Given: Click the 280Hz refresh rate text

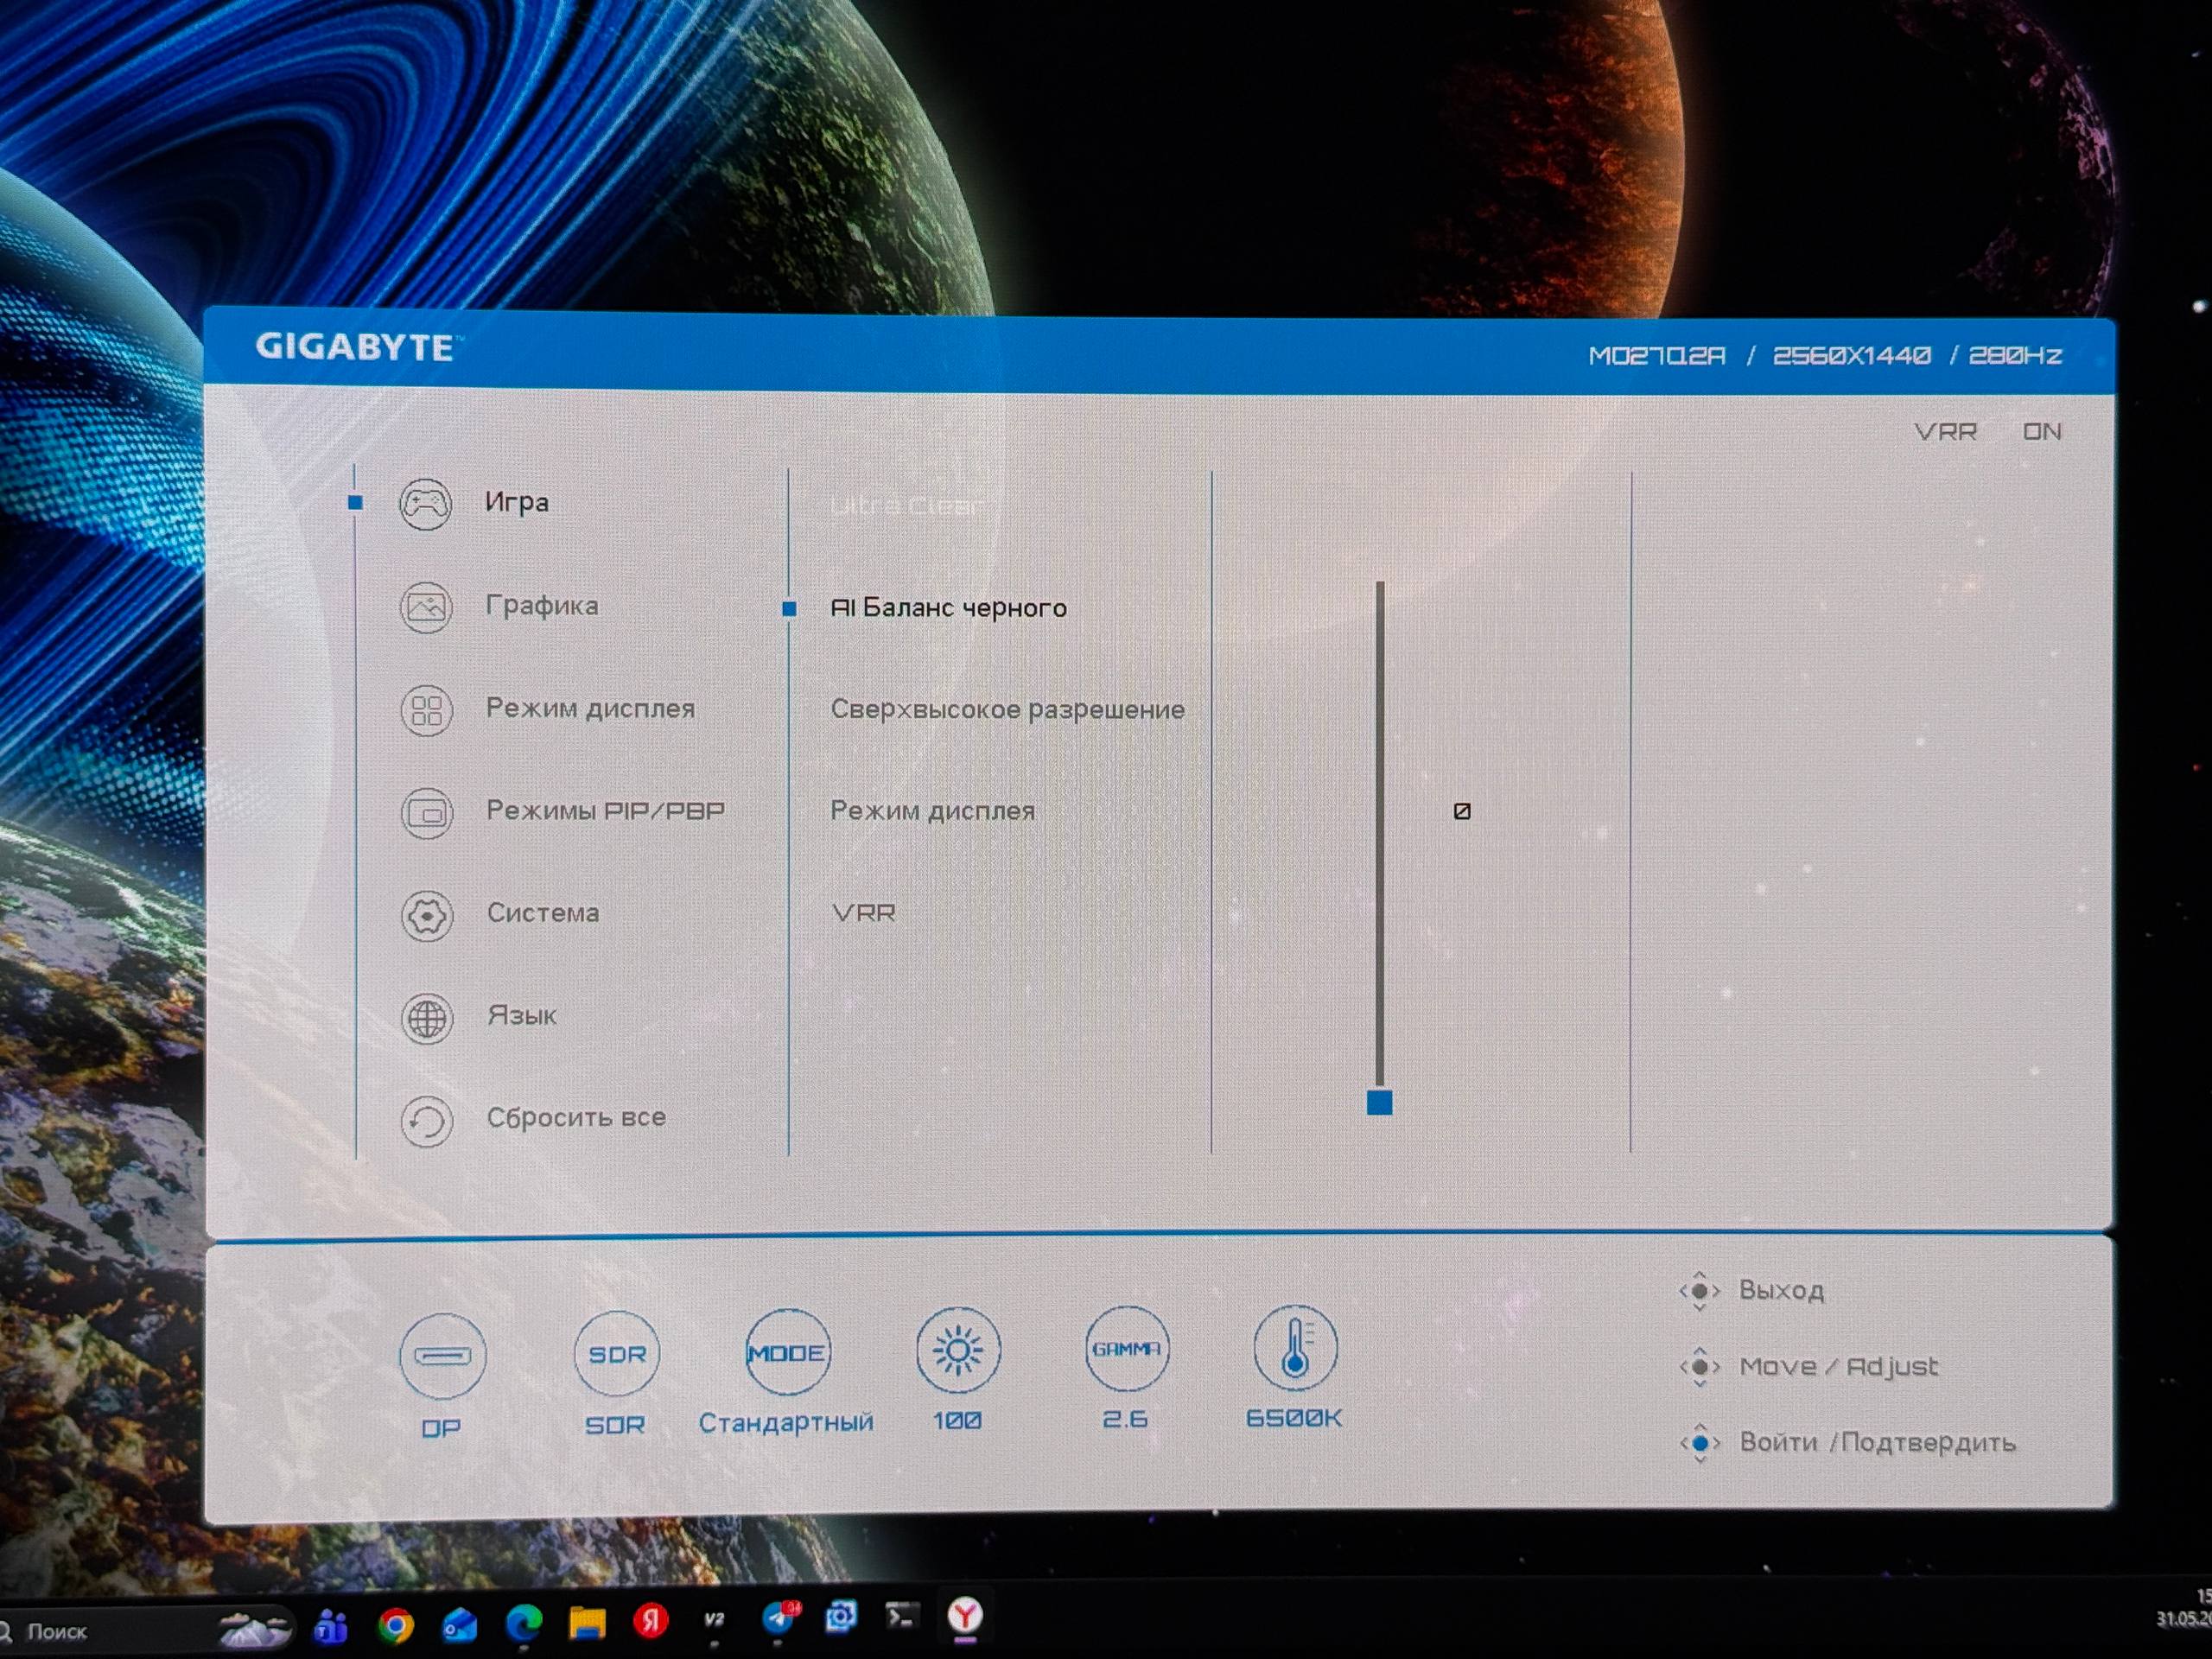Looking at the screenshot, I should [2015, 356].
